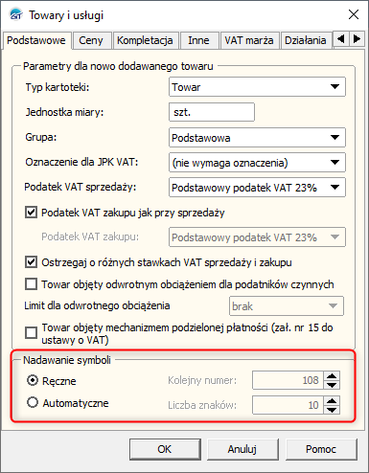Click the application icon in title bar
The width and height of the screenshot is (369, 473).
(x=15, y=15)
